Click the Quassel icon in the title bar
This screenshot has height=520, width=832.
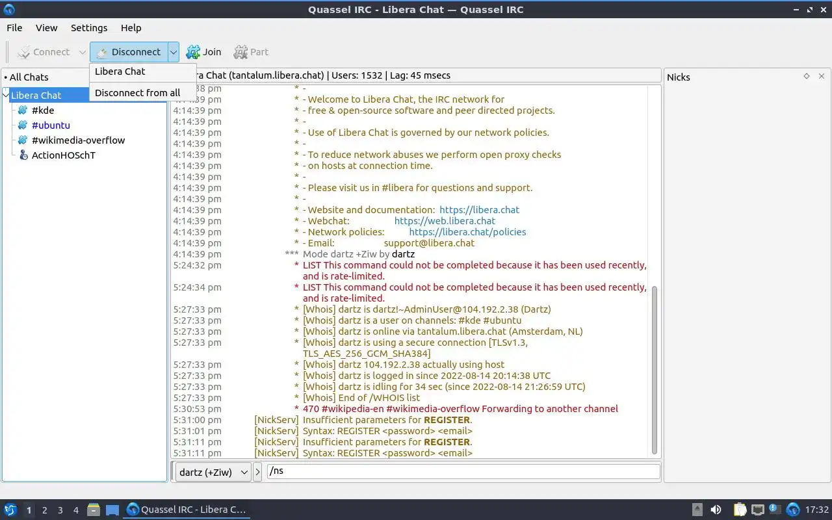[x=9, y=9]
